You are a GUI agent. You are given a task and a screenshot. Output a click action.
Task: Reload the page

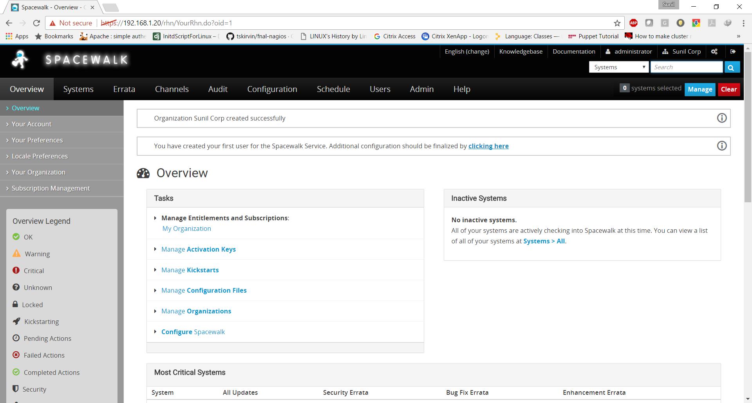pyautogui.click(x=36, y=23)
